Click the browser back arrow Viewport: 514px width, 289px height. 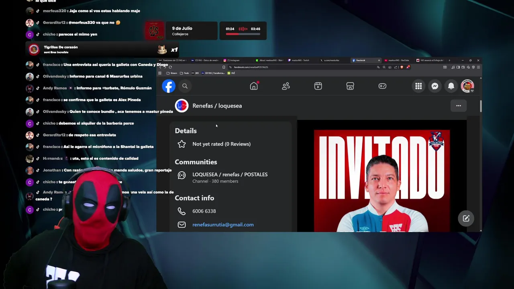pos(160,67)
